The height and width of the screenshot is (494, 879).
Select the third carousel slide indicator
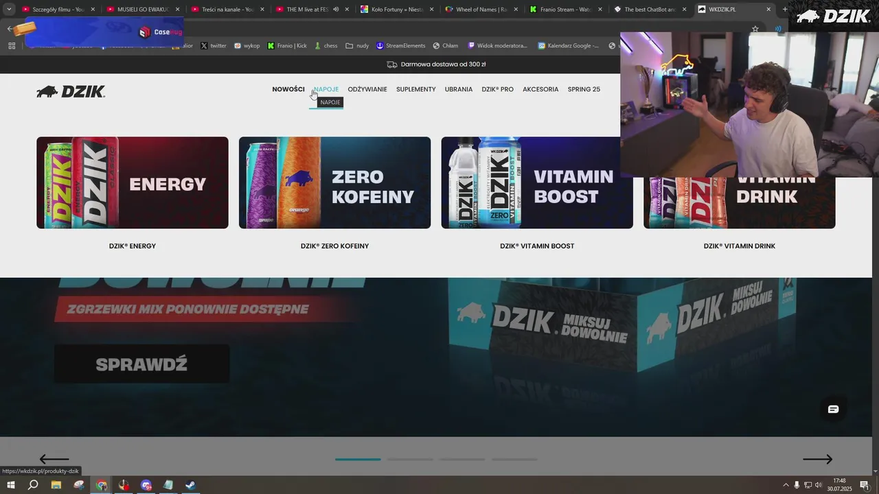(461, 459)
